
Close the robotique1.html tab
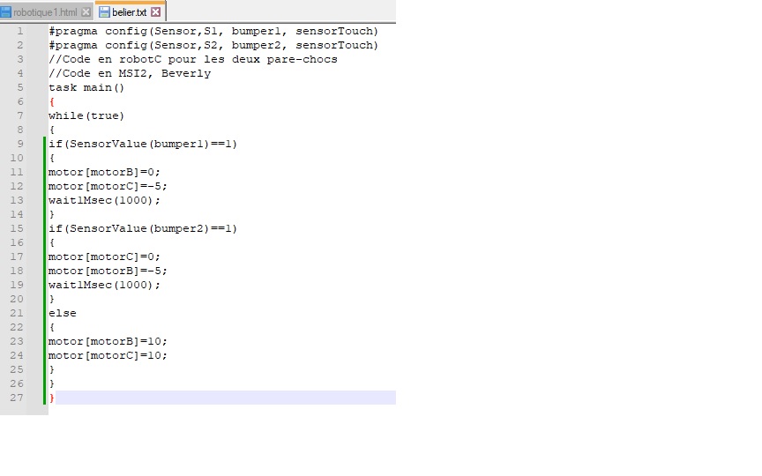[x=86, y=12]
